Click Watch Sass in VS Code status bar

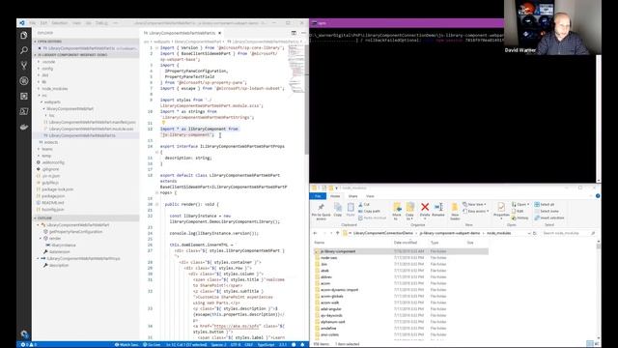pos(126,344)
